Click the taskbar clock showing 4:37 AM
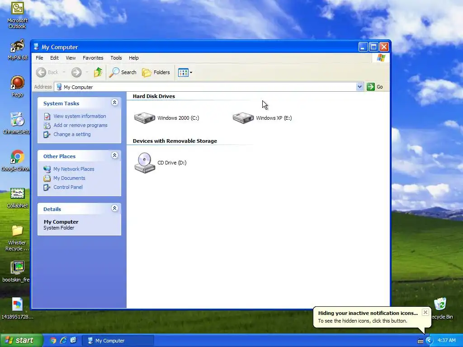The image size is (463, 347). pos(446,341)
